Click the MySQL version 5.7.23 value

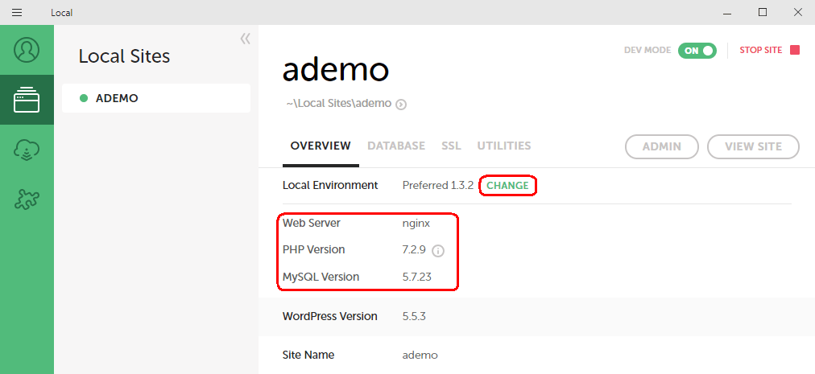pos(417,277)
